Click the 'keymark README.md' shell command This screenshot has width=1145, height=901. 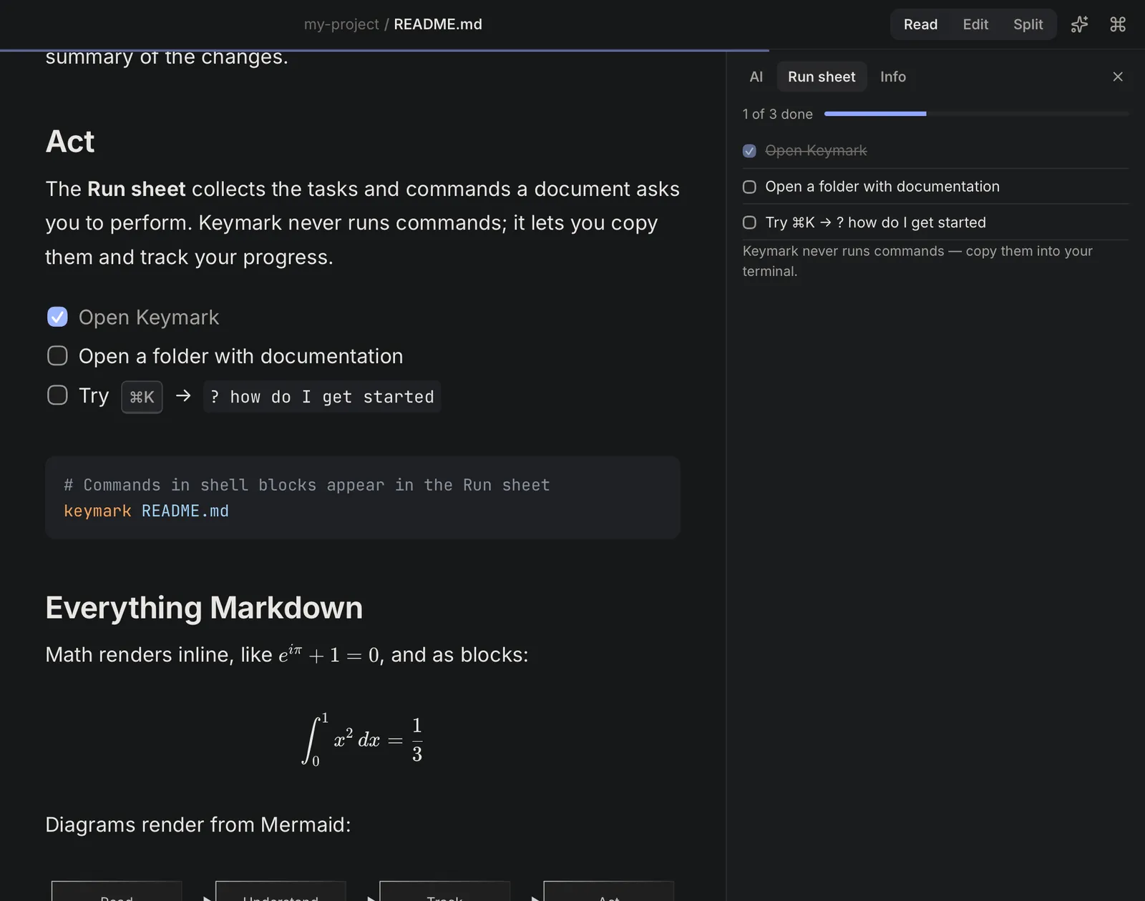click(x=146, y=511)
